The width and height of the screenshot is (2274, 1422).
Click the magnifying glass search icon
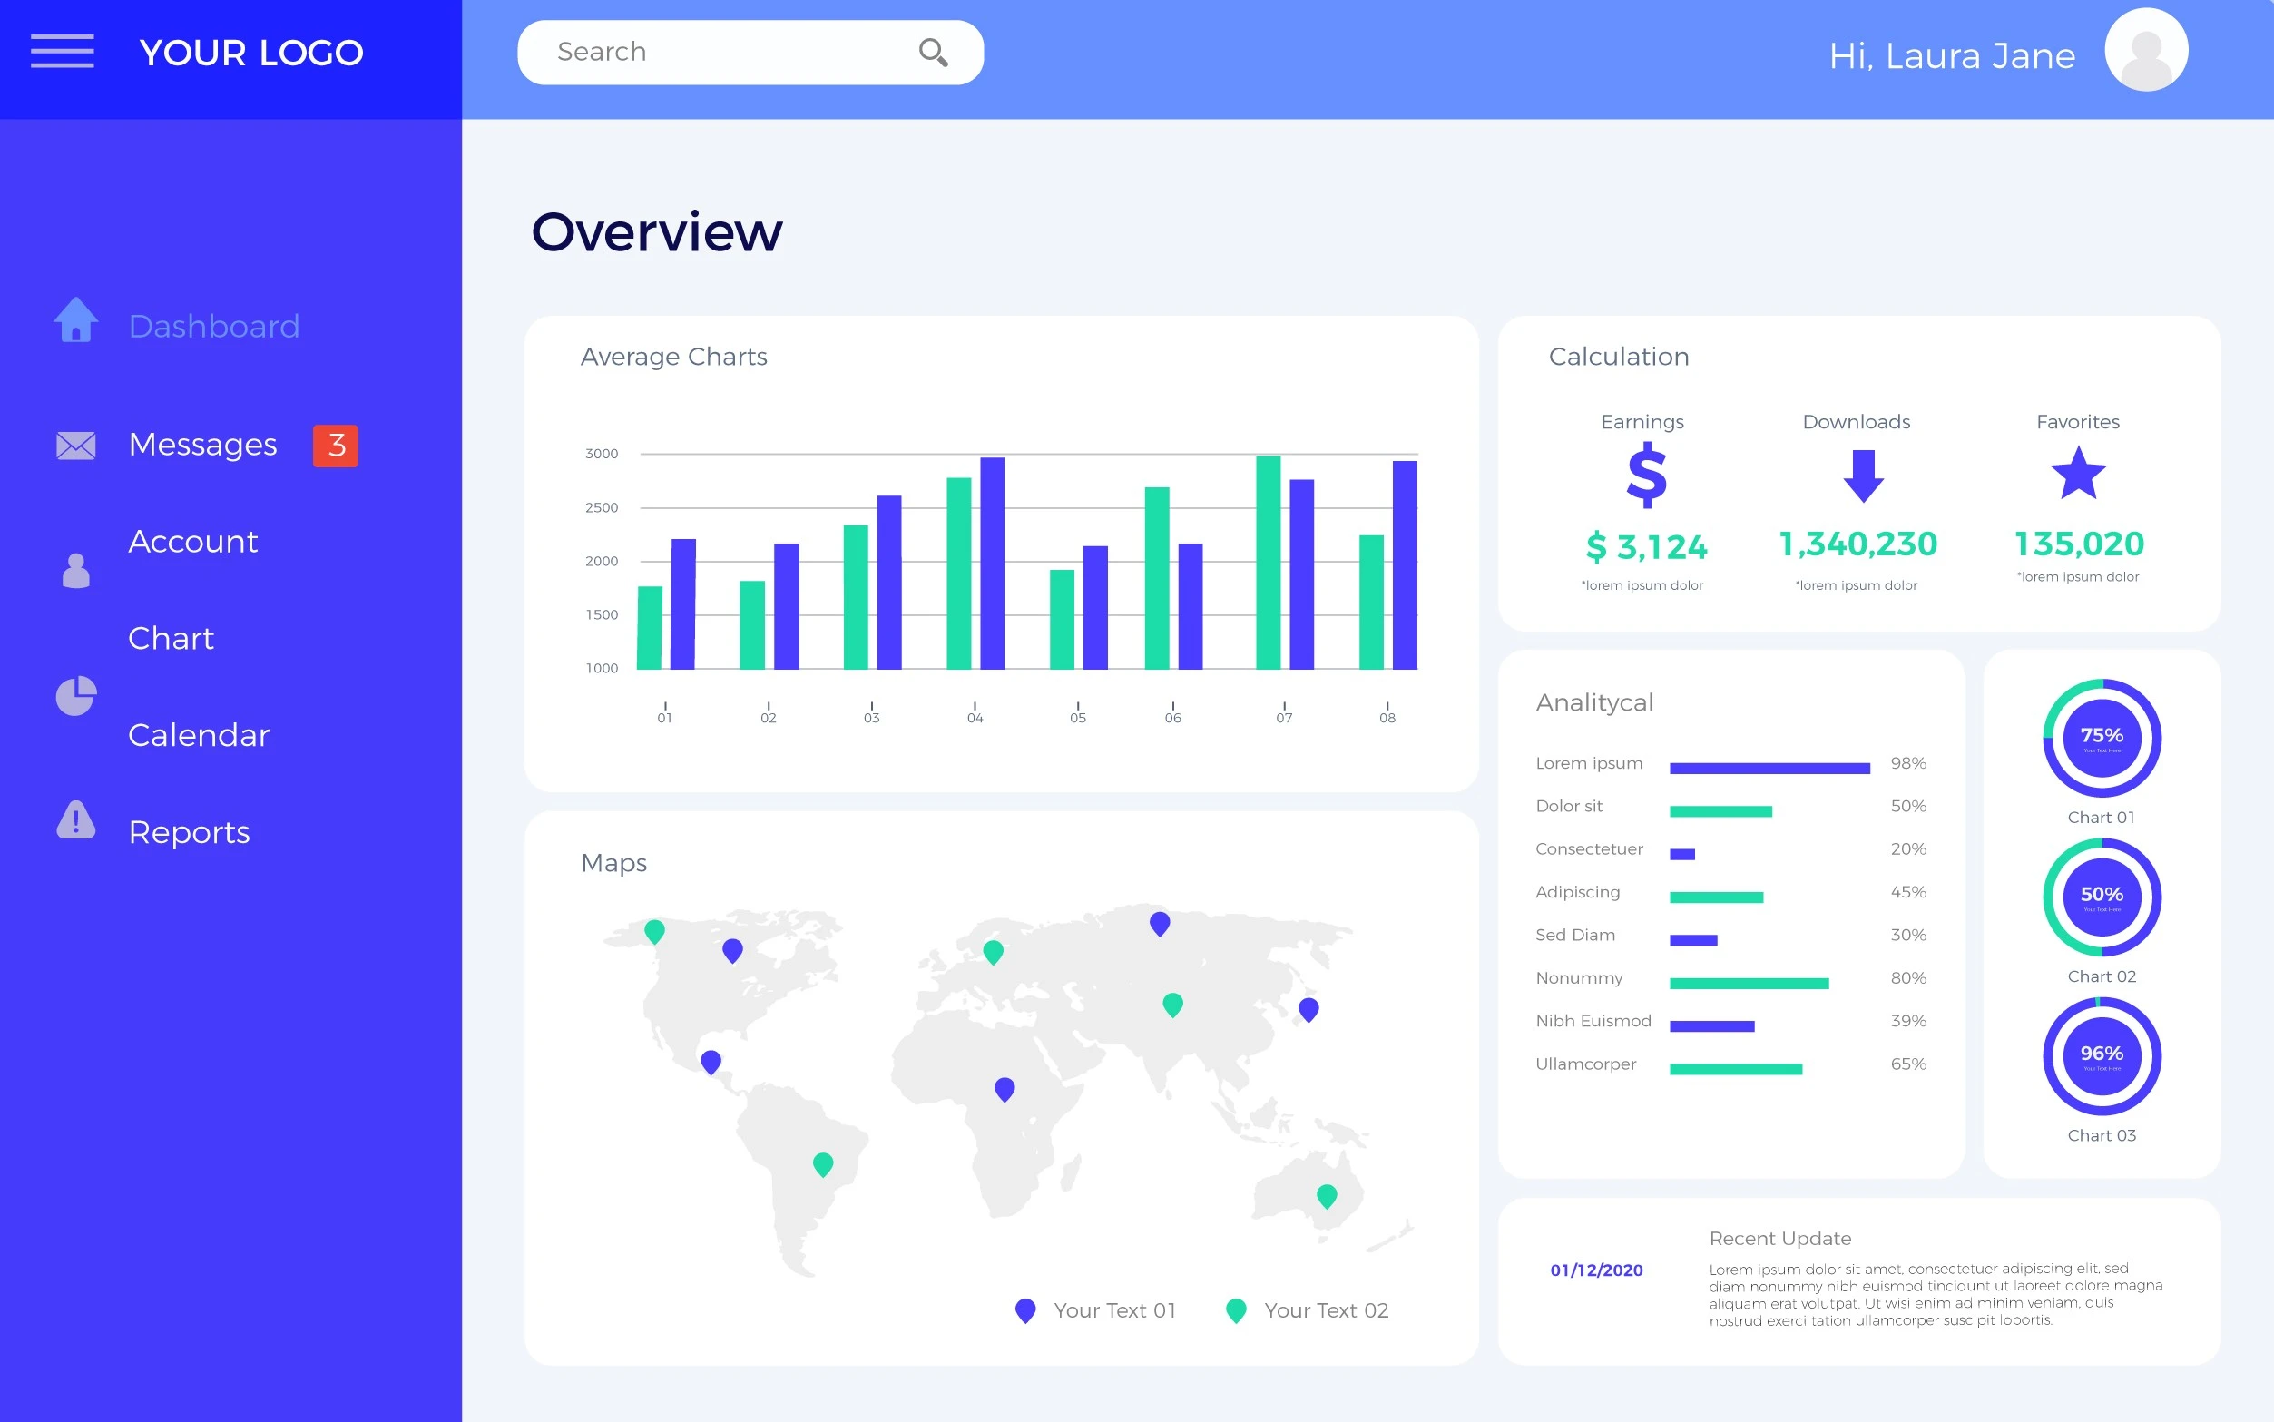933,52
